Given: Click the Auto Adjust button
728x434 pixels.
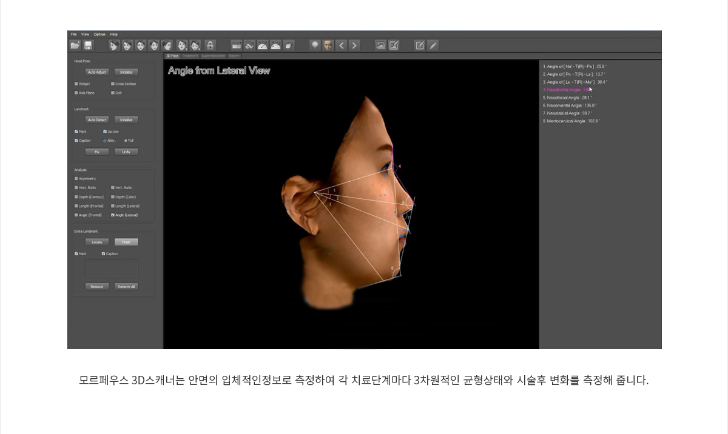Looking at the screenshot, I should [96, 72].
